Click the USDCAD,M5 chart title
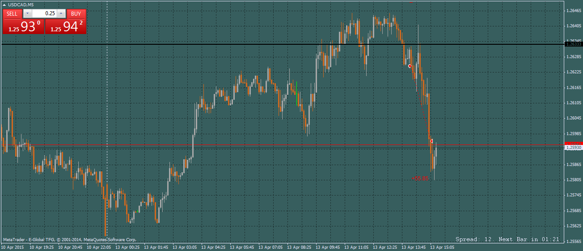Screen dimensions: 583x251 coord(21,4)
